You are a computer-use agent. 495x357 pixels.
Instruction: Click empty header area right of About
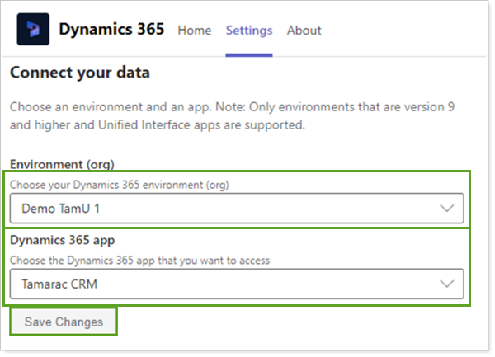point(404,31)
